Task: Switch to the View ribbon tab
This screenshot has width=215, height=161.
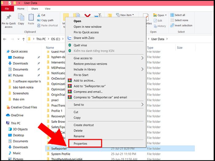Action: 48,9
